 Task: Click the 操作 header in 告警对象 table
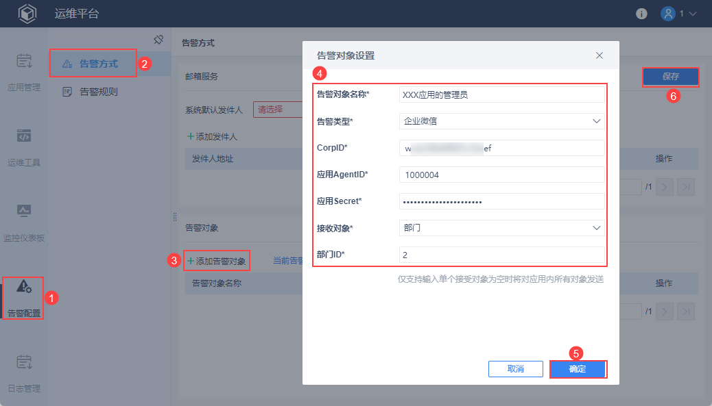[x=664, y=283]
